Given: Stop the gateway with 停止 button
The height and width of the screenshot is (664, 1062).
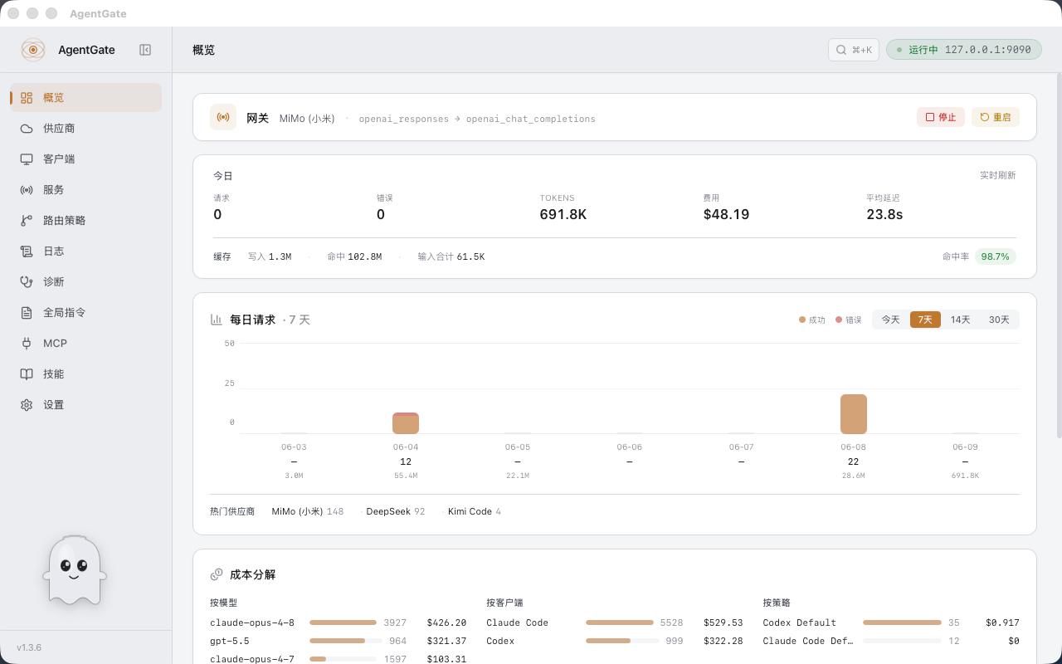Looking at the screenshot, I should 941,117.
